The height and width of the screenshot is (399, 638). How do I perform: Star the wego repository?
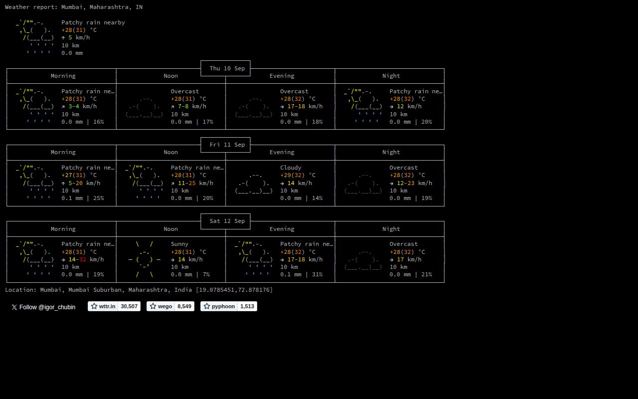(x=161, y=306)
